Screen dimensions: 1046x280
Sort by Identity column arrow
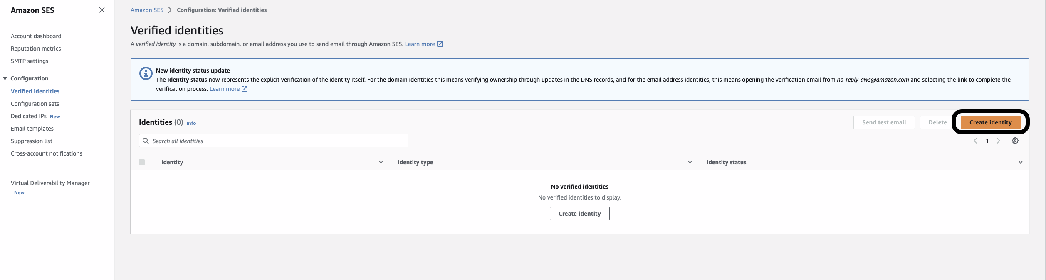(381, 162)
